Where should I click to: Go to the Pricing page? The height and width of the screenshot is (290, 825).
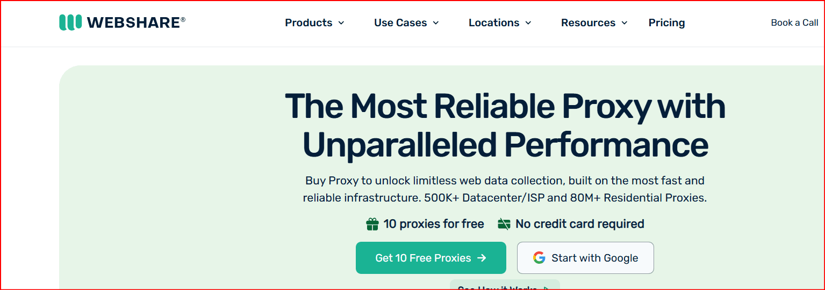coord(666,23)
